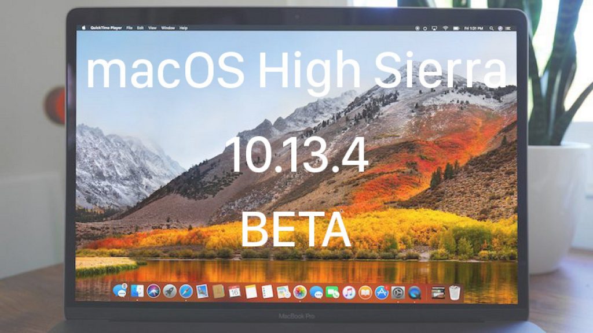
Task: Open iTunes music note icon
Action: (349, 293)
